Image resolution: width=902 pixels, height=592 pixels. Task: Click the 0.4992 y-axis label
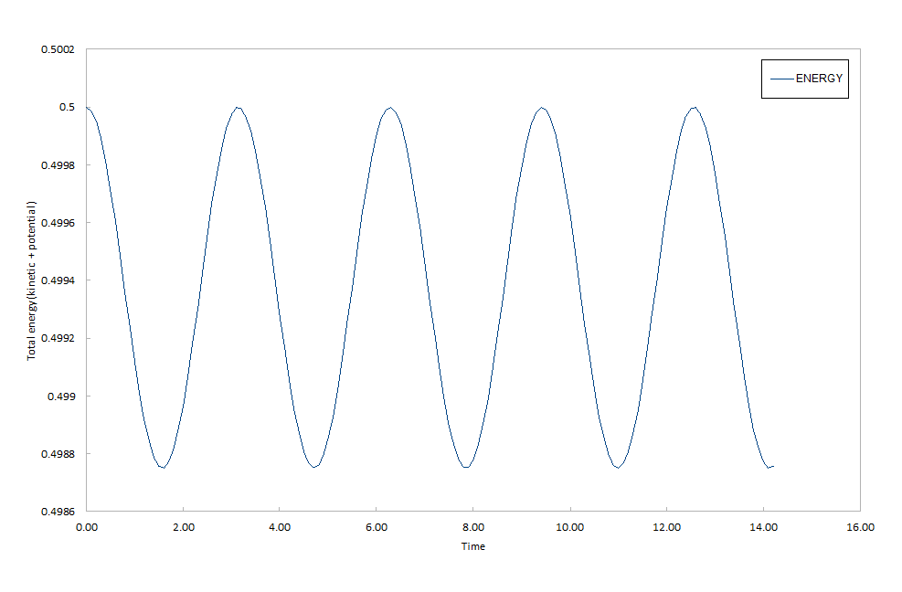58,338
